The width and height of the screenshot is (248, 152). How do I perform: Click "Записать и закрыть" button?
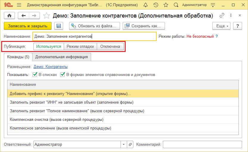point(28,26)
